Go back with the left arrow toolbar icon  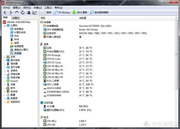(5, 12)
